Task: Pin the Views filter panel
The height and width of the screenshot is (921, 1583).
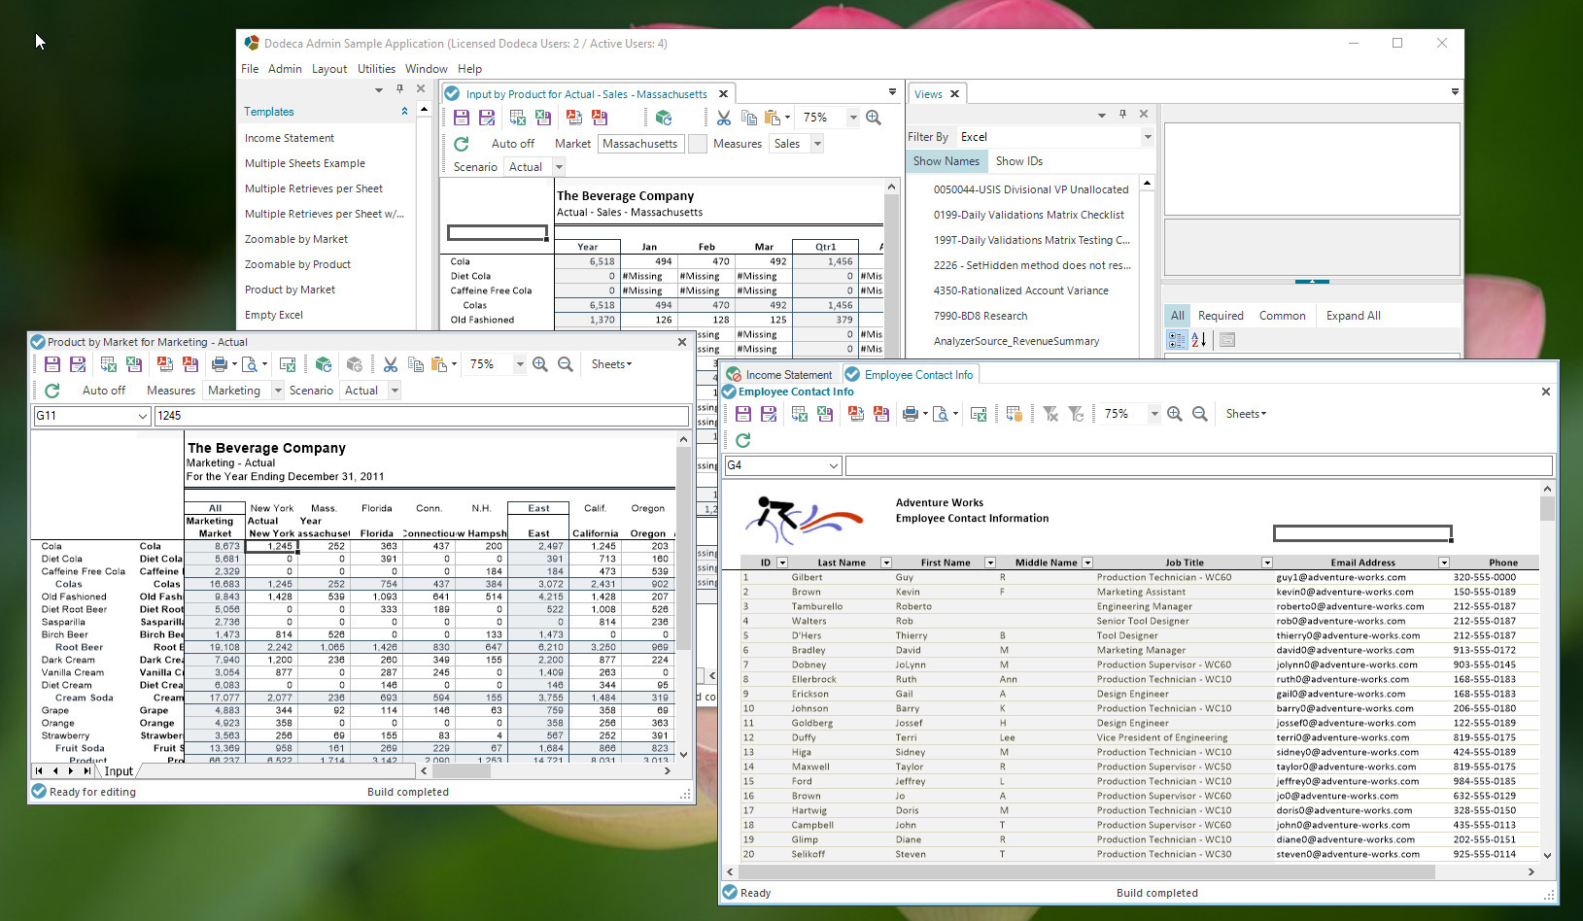Action: [1122, 115]
